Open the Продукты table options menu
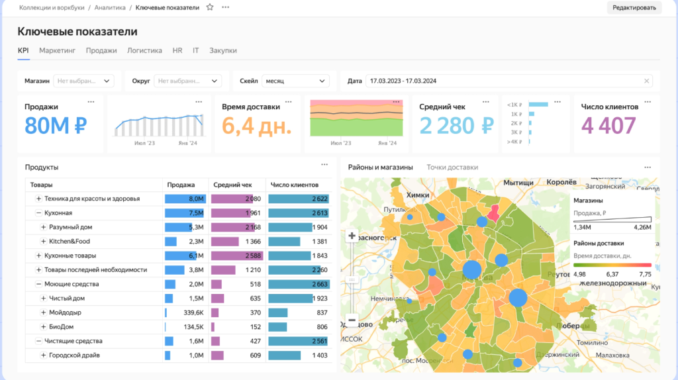The width and height of the screenshot is (678, 380). 324,165
